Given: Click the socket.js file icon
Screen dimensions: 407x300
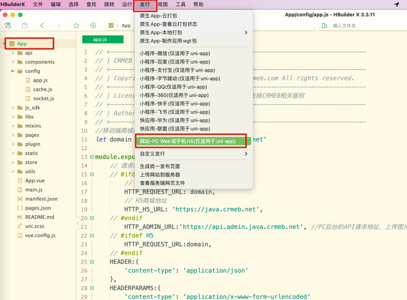Looking at the screenshot, I should pos(28,98).
